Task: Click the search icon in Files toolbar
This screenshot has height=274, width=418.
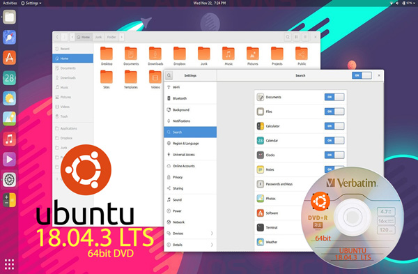Action: coord(288,37)
